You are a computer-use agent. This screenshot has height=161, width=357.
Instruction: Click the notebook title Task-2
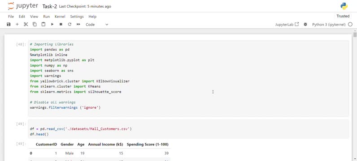(x=50, y=6)
